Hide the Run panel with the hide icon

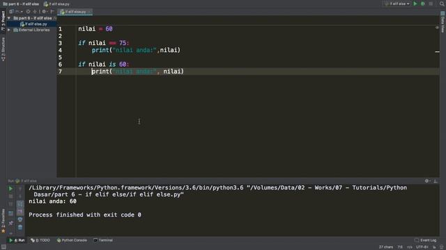pos(436,181)
